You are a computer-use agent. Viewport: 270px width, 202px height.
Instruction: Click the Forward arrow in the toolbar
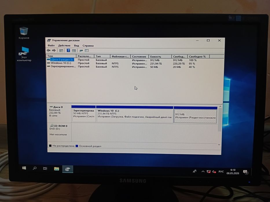54,50
